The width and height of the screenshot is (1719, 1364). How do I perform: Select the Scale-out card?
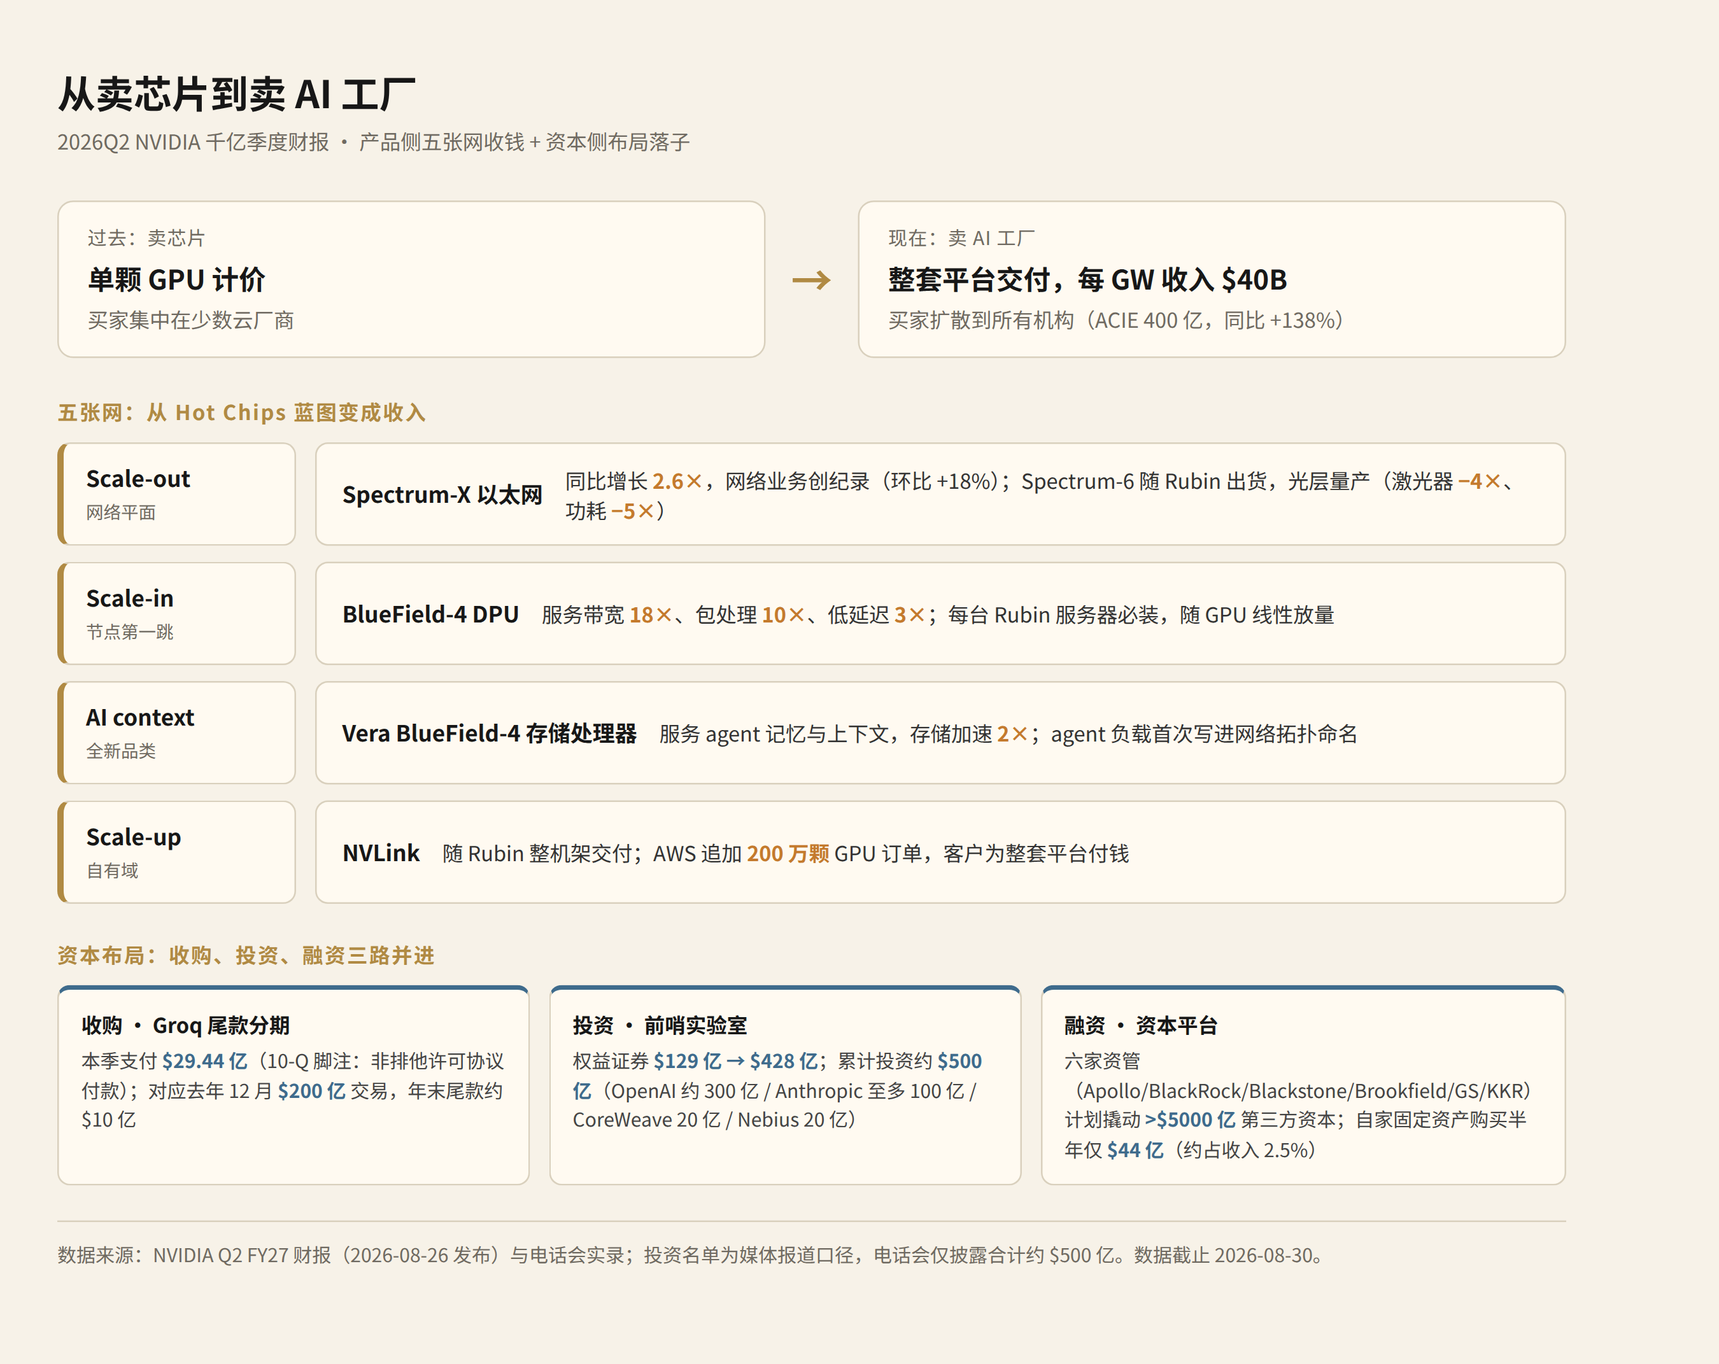pos(177,495)
